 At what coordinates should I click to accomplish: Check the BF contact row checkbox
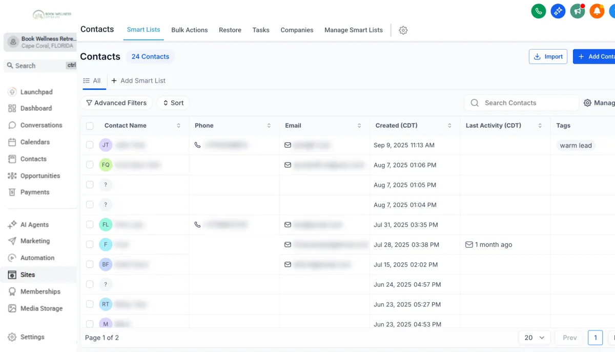click(90, 264)
